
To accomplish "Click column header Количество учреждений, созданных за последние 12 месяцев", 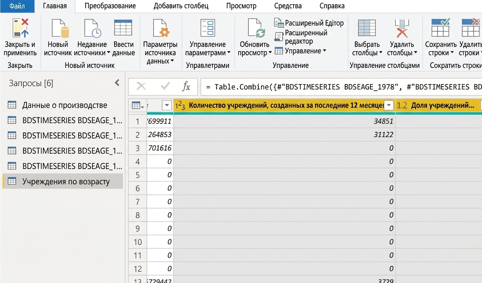I will [285, 105].
